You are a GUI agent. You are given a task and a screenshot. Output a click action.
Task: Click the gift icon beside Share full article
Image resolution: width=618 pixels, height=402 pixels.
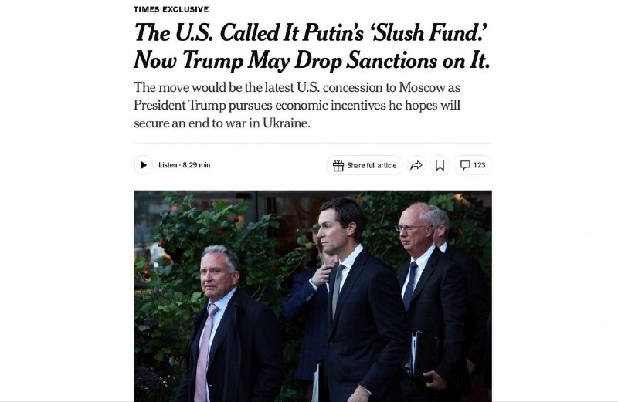[338, 165]
